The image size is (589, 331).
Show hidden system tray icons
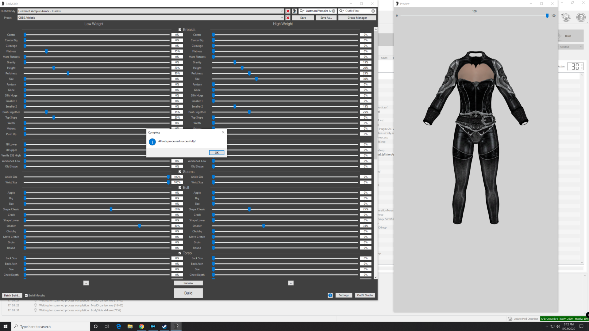click(547, 326)
